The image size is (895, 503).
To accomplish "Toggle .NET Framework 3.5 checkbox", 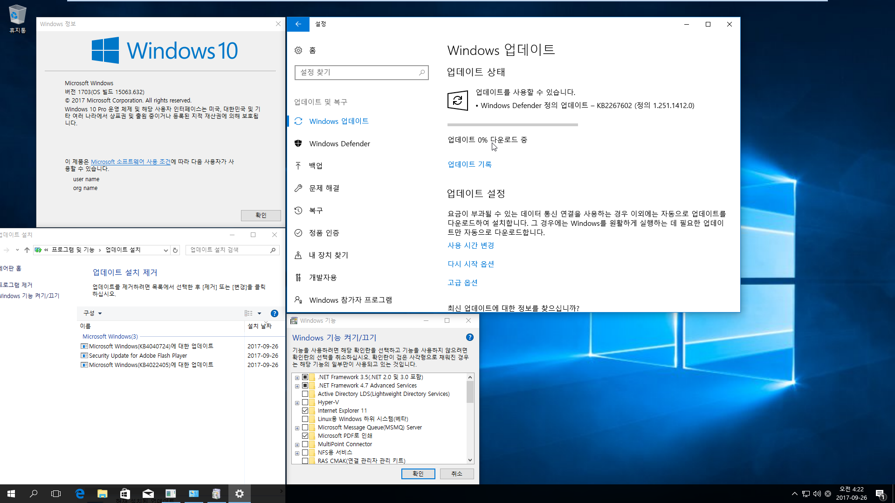I will coord(305,377).
